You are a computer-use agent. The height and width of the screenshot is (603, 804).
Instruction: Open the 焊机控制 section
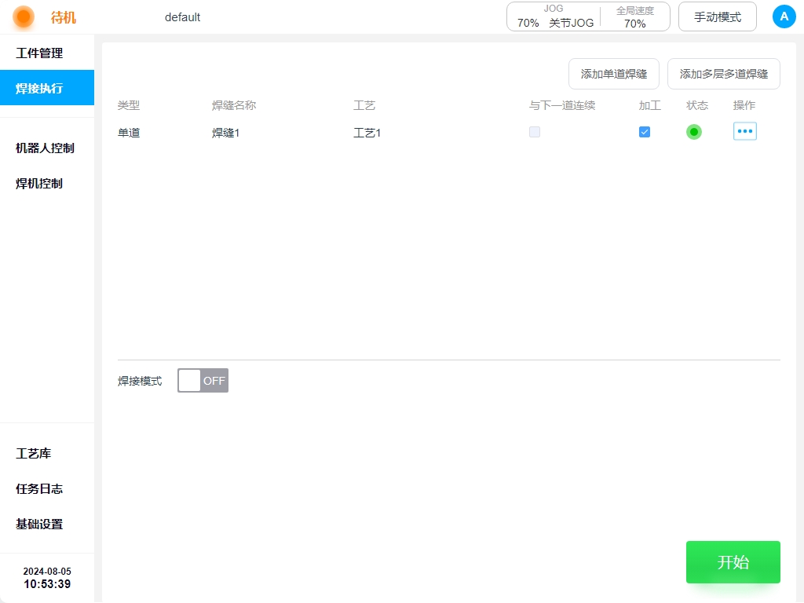coord(39,183)
